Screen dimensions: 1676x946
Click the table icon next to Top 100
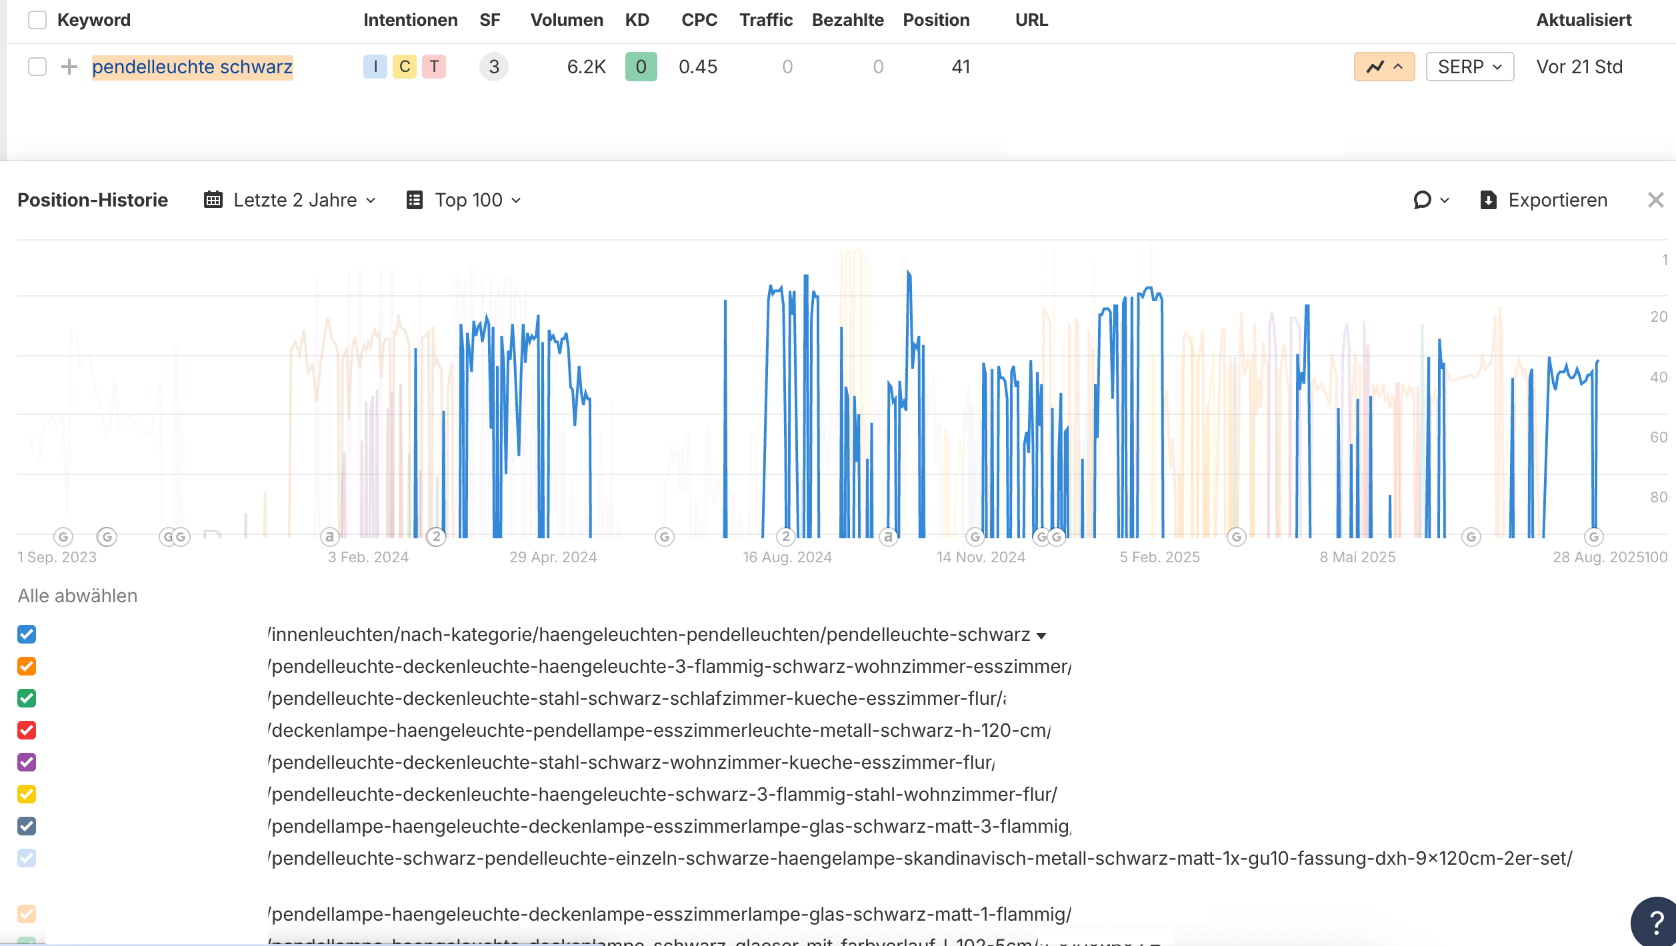coord(415,199)
